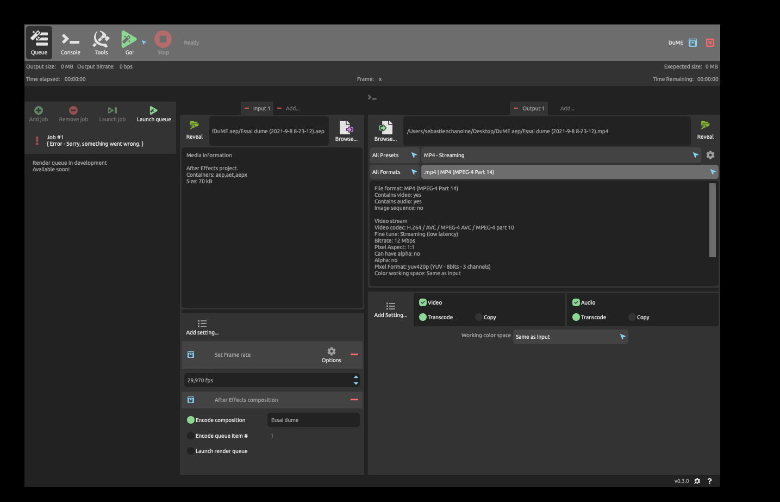This screenshot has width=780, height=502.
Task: Add new input via Add... tab
Action: coord(292,108)
